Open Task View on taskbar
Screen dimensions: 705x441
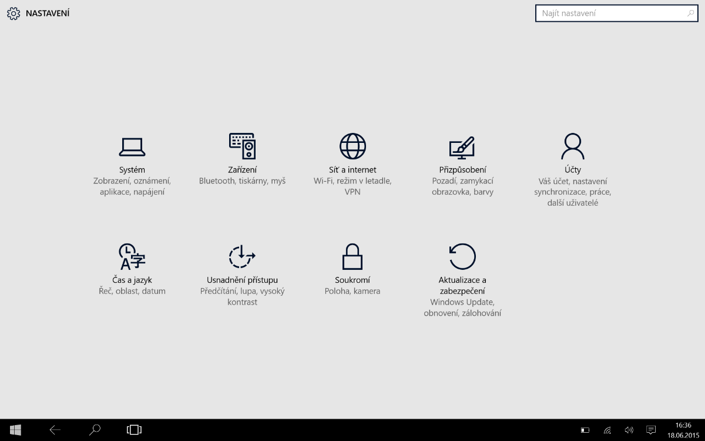coord(134,430)
